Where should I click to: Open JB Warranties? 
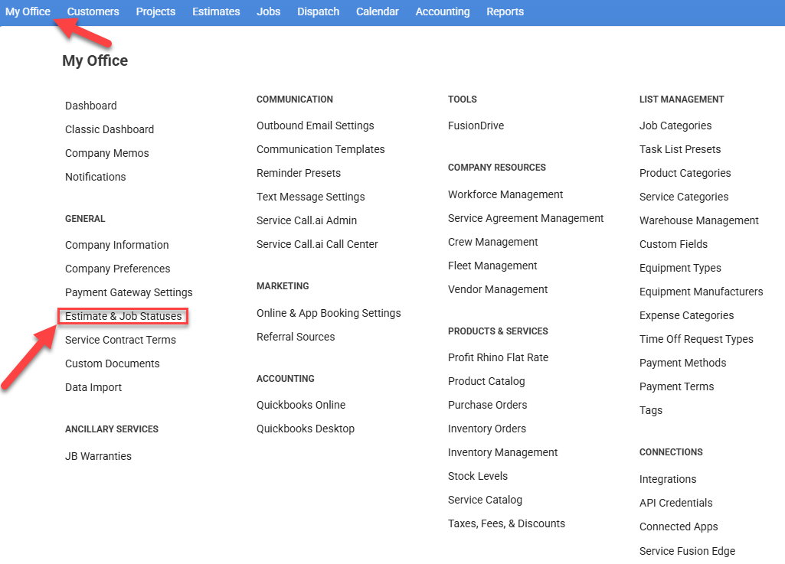pyautogui.click(x=99, y=456)
